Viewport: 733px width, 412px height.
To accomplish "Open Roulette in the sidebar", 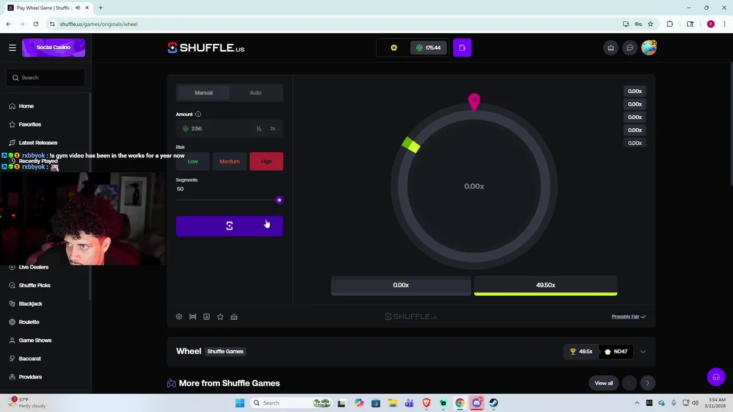I will pos(29,322).
